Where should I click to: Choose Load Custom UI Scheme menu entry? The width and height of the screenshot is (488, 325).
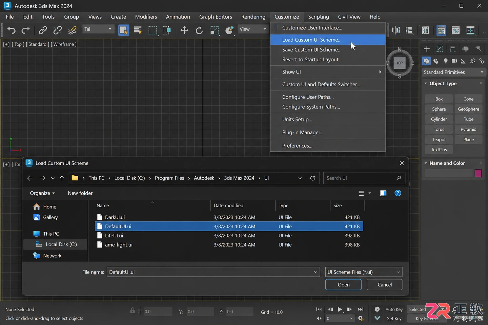pos(328,40)
